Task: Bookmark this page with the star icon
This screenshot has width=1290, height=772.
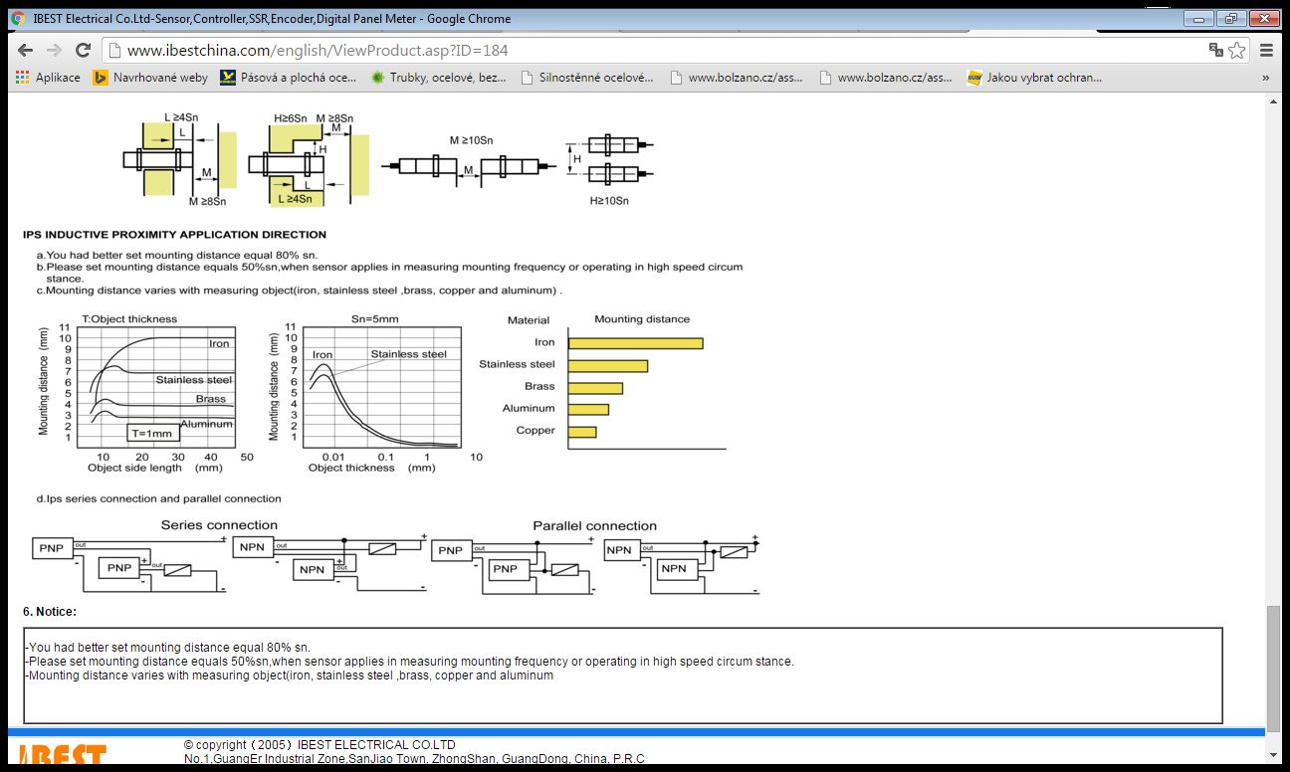Action: click(x=1237, y=50)
